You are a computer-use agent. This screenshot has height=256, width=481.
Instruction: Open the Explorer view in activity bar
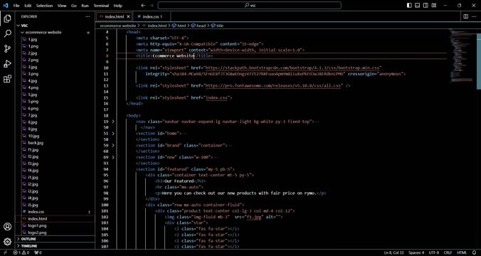pos(7,18)
